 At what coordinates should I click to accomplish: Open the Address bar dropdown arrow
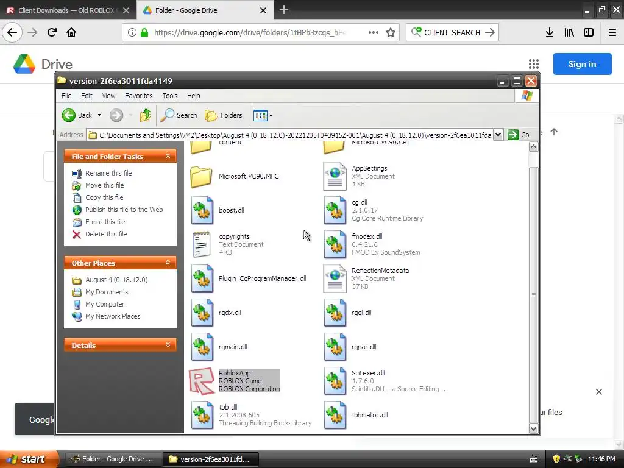point(498,135)
